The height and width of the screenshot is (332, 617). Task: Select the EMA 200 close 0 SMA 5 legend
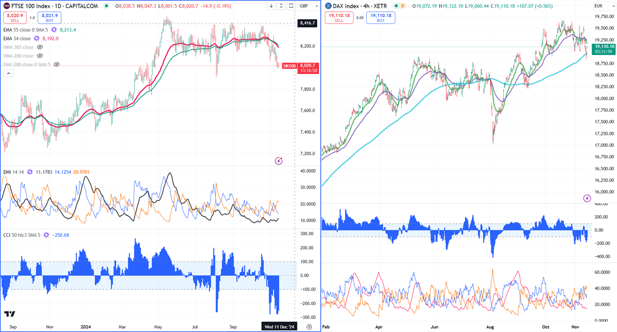click(x=27, y=64)
